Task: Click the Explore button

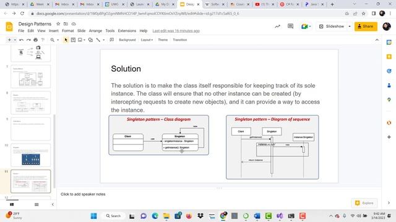Action: pyautogui.click(x=364, y=203)
